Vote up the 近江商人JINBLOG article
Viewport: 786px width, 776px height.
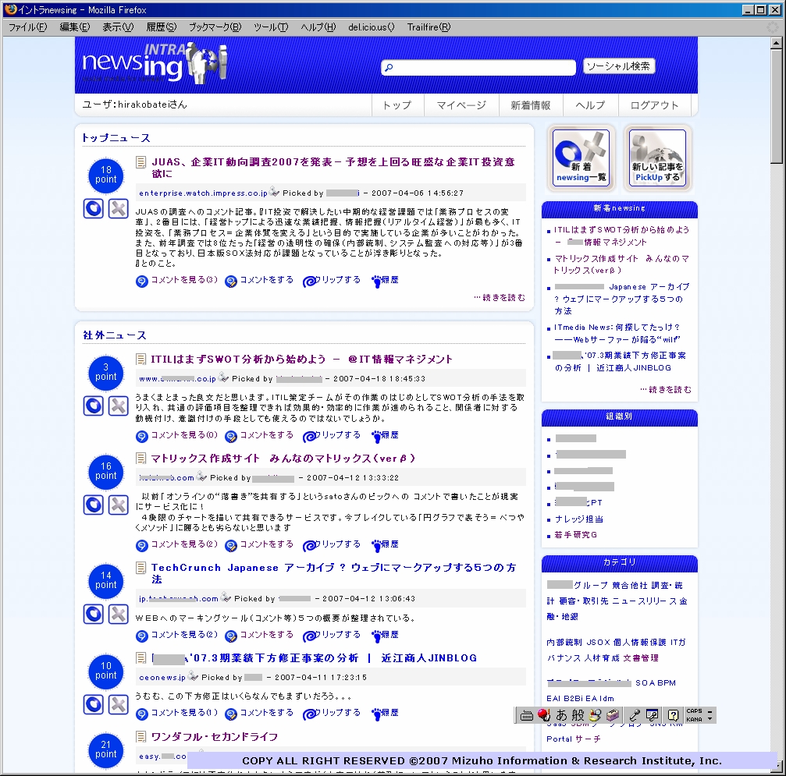pos(93,704)
